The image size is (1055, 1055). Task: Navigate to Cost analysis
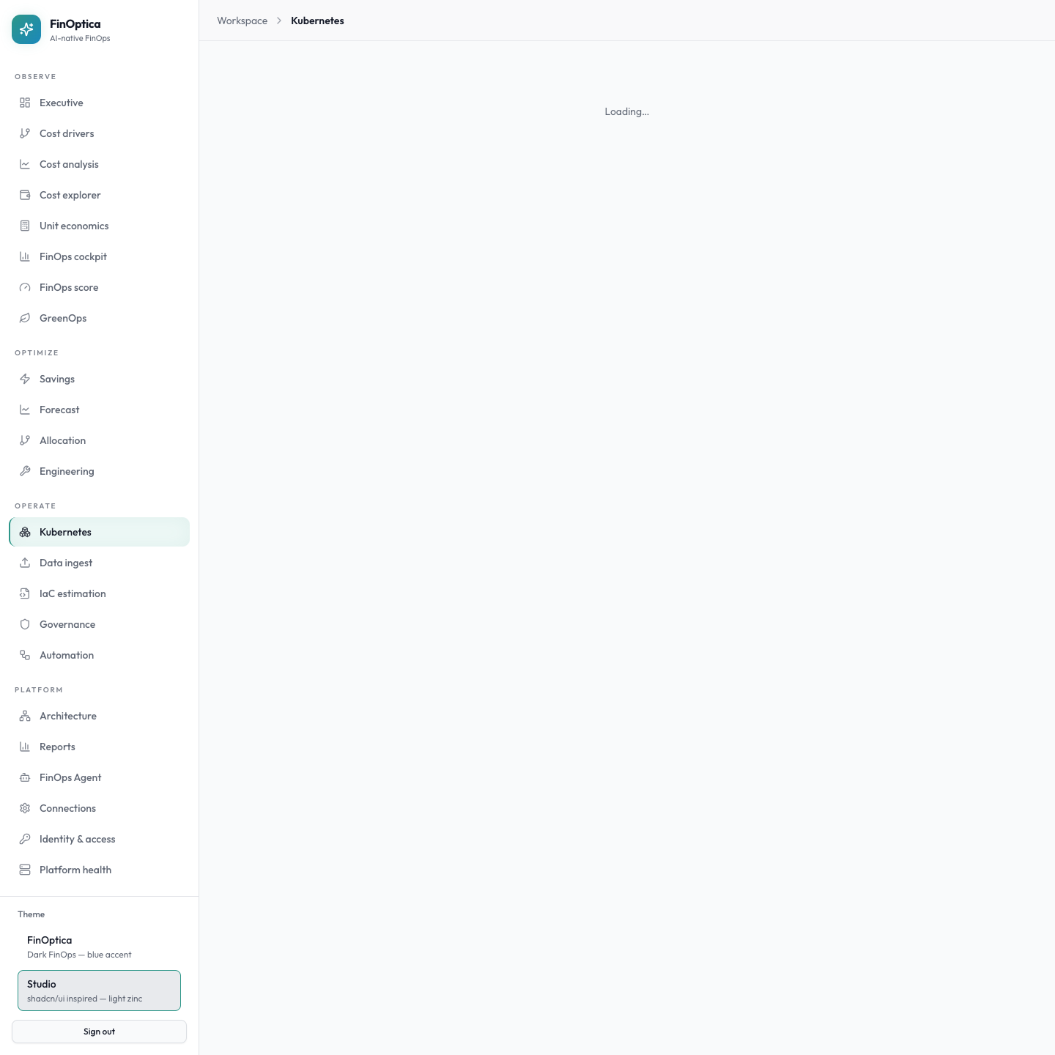point(69,164)
